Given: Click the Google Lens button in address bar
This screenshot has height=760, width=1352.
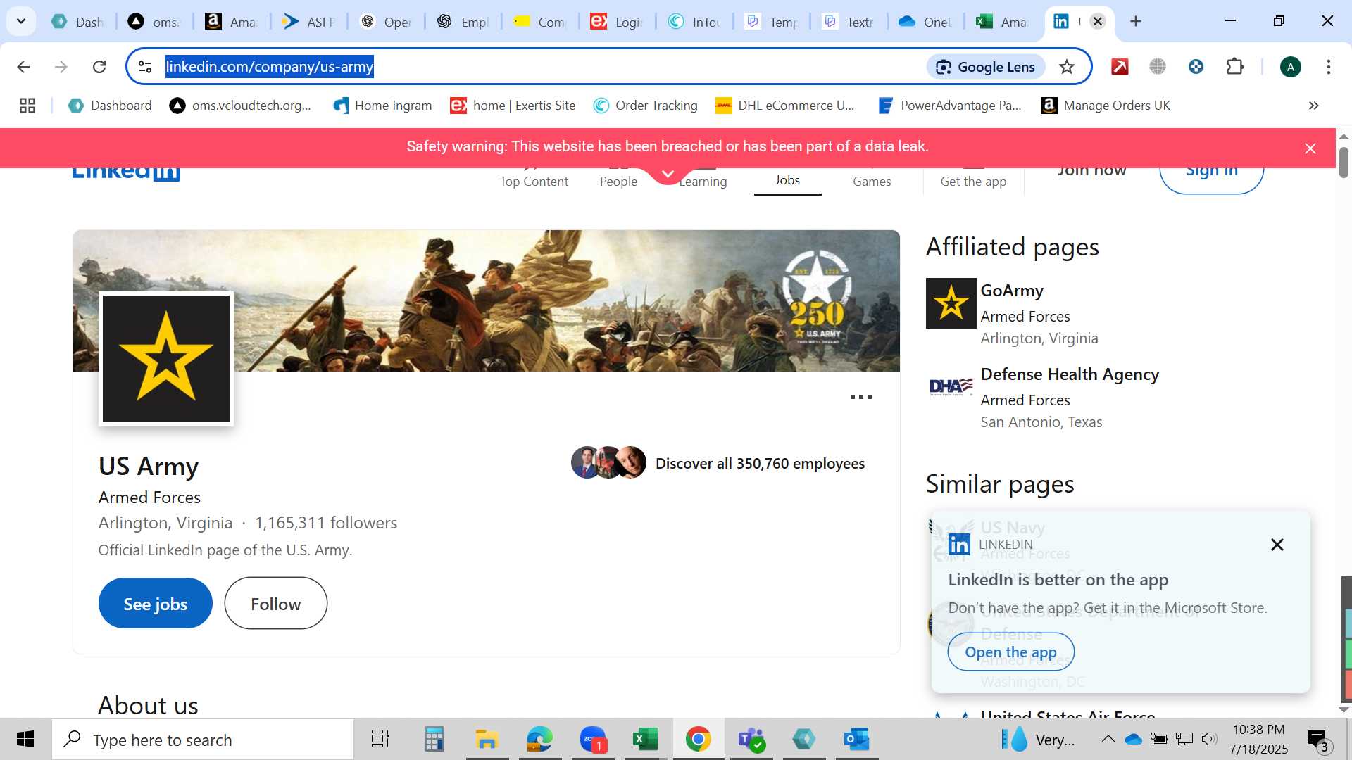Looking at the screenshot, I should (x=986, y=67).
